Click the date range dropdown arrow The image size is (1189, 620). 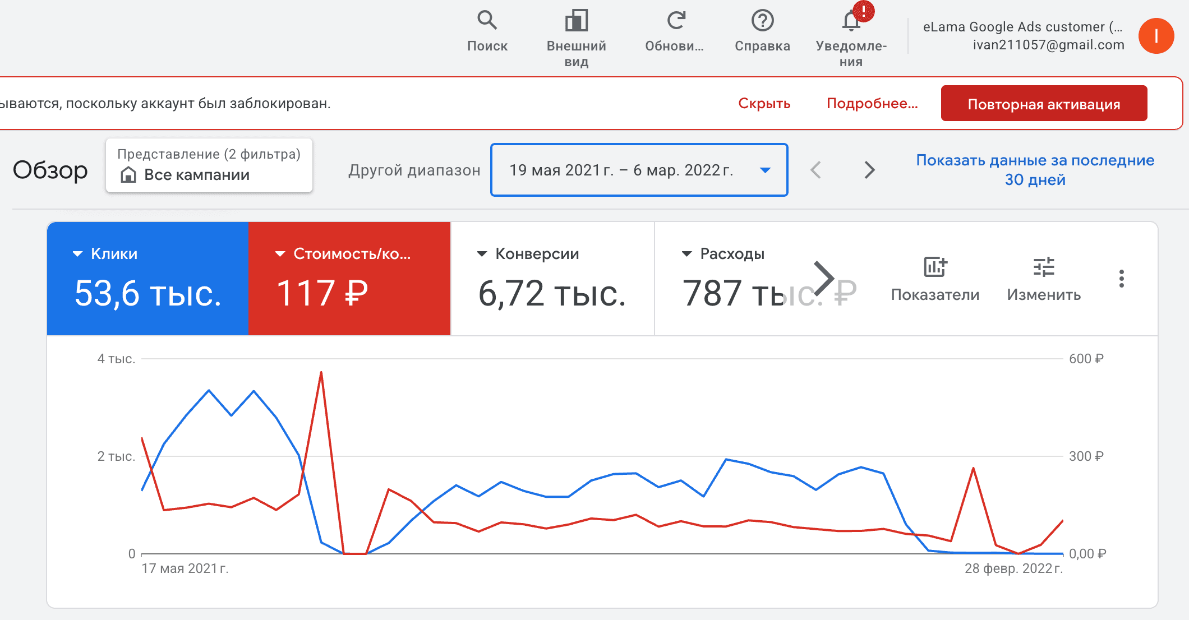click(765, 170)
